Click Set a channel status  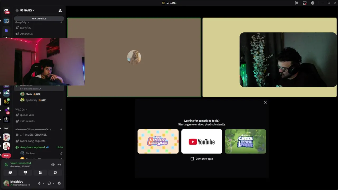click(x=29, y=89)
